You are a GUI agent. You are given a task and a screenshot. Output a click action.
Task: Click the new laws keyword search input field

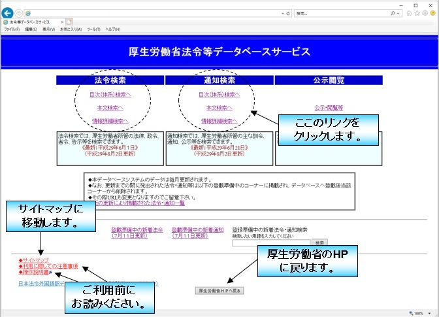click(x=270, y=242)
